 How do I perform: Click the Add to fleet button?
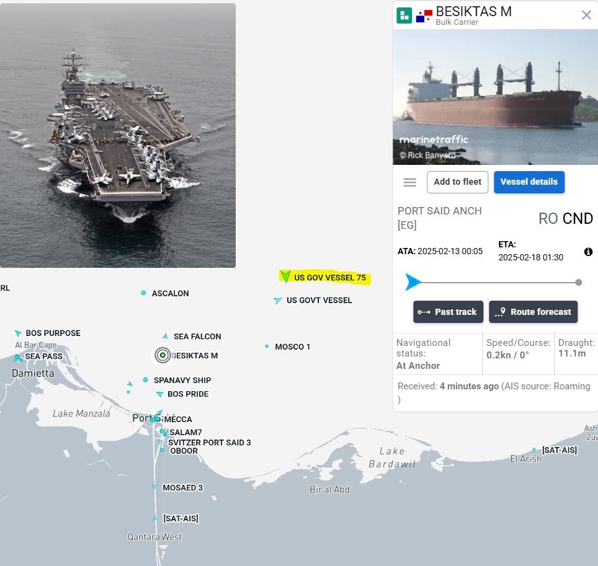tap(457, 182)
